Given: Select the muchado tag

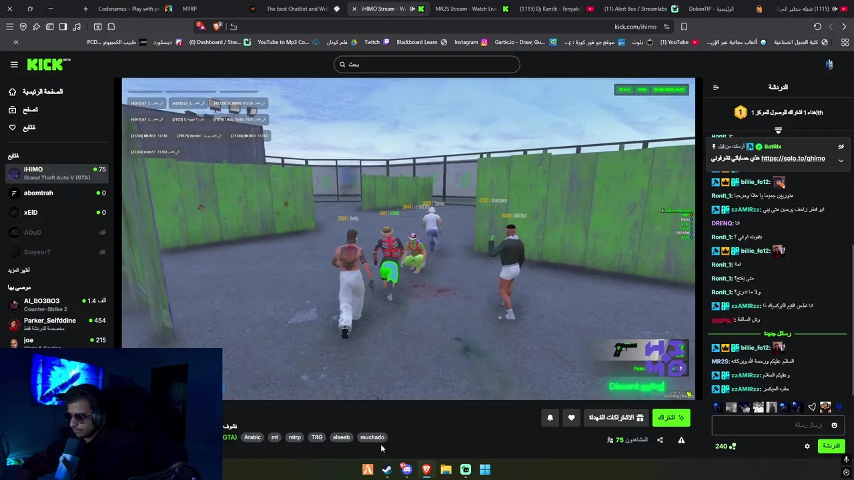Looking at the screenshot, I should pos(372,437).
